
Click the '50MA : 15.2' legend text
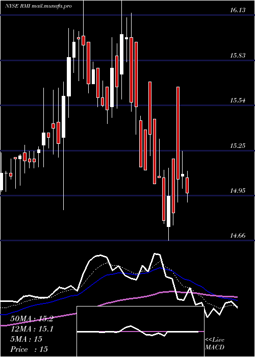(32, 319)
